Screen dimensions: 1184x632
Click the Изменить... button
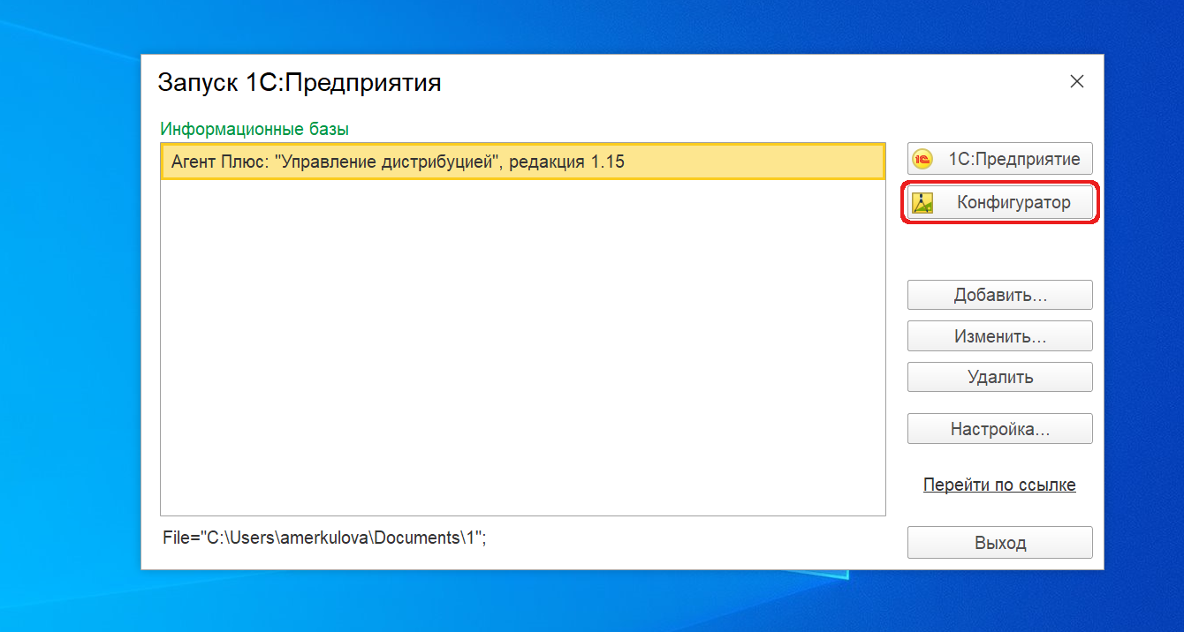click(x=999, y=336)
